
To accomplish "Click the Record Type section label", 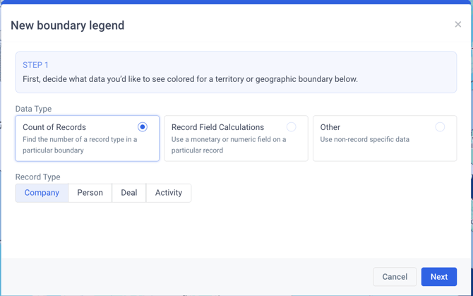I will pos(37,177).
